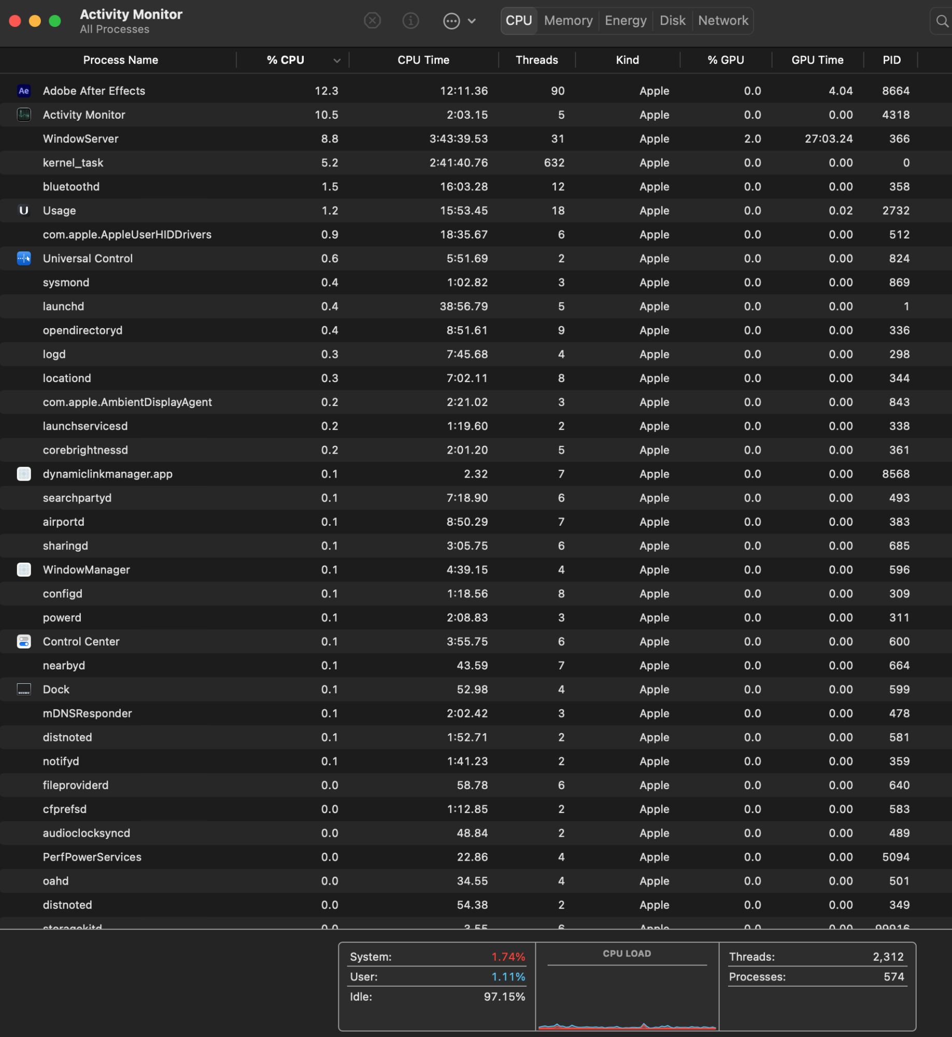
Task: Select the notifyd process row
Action: pyautogui.click(x=476, y=761)
